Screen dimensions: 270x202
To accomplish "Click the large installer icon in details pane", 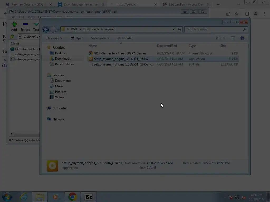I will [x=52, y=166].
